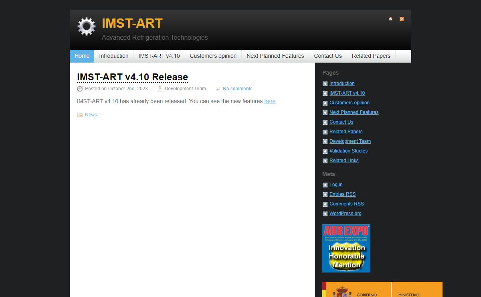Click the Gobierno Ministerio banner image
The width and height of the screenshot is (481, 297).
click(382, 289)
